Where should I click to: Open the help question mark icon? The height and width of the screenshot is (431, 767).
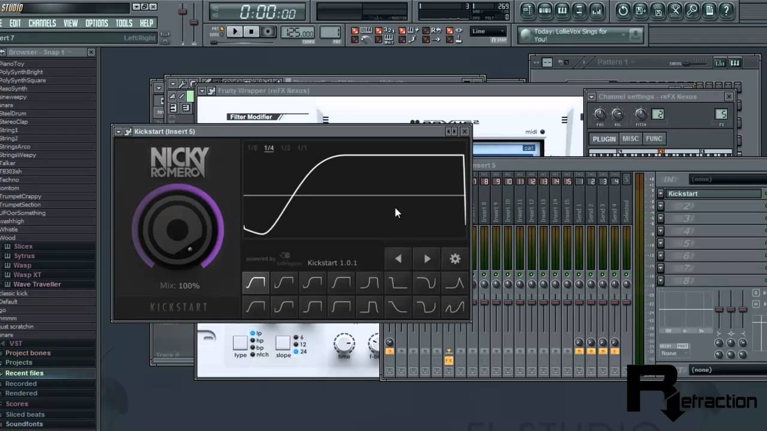[727, 10]
